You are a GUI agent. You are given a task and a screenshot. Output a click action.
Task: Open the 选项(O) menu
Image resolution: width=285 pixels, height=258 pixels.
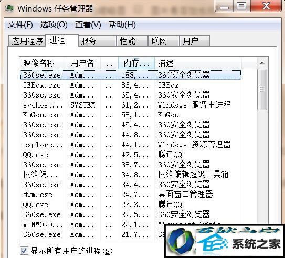[54, 25]
